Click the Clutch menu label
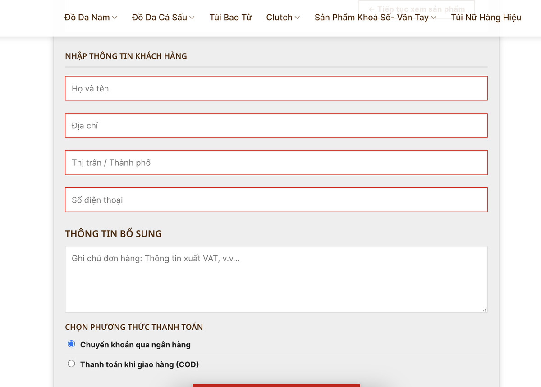This screenshot has height=387, width=541. click(x=279, y=18)
